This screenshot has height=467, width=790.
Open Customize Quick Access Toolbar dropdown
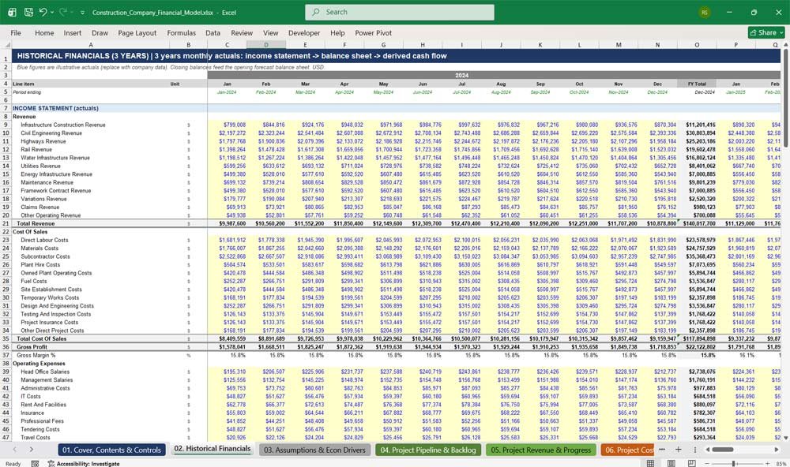tap(82, 13)
